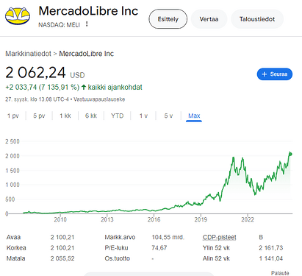Show the 6 kk price history
302x276 pixels.
point(91,116)
